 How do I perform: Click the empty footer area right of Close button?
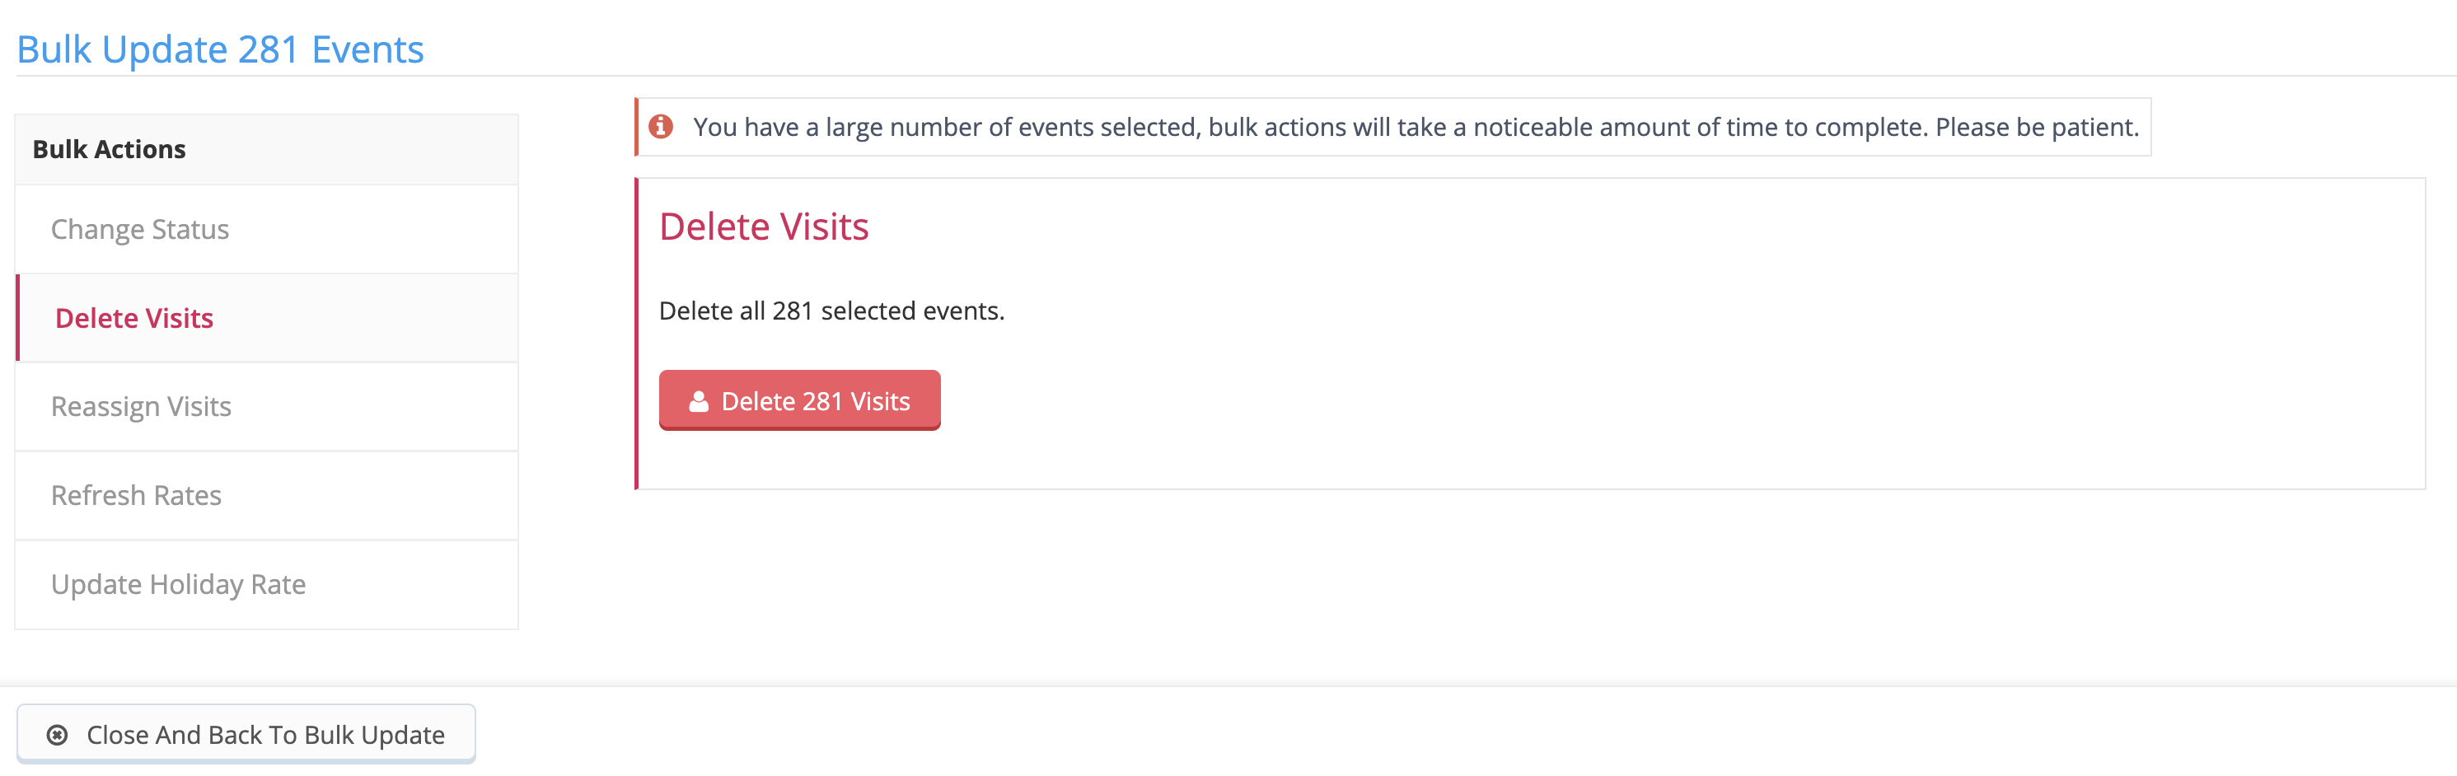click(1430, 734)
